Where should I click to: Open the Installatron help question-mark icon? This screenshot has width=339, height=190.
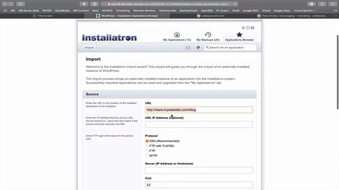tap(253, 27)
